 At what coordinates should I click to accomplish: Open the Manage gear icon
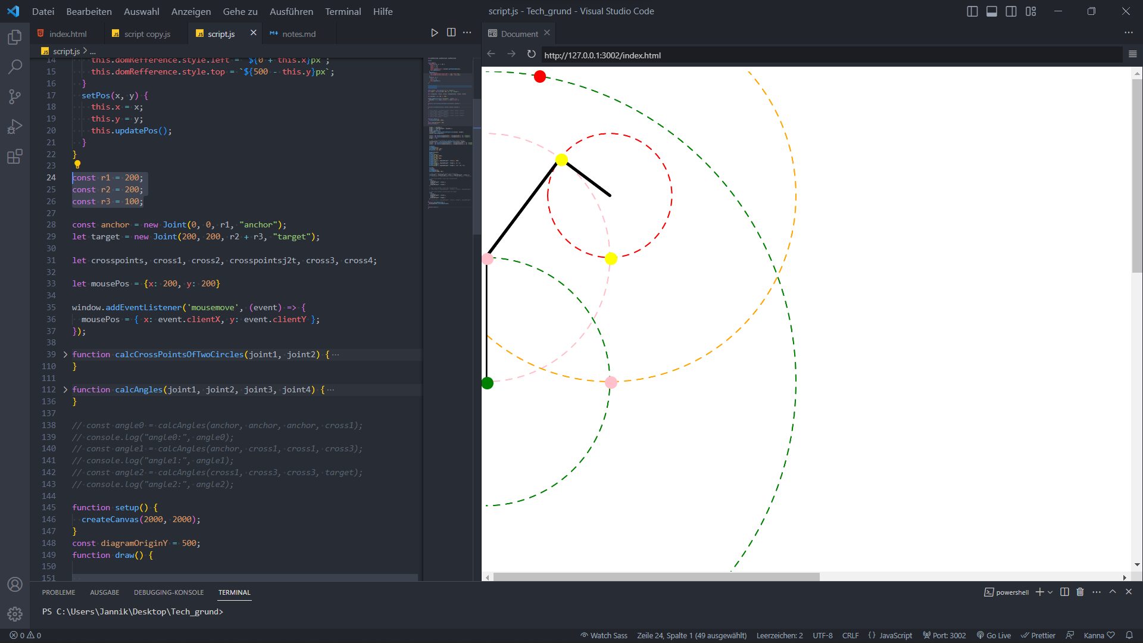tap(15, 614)
